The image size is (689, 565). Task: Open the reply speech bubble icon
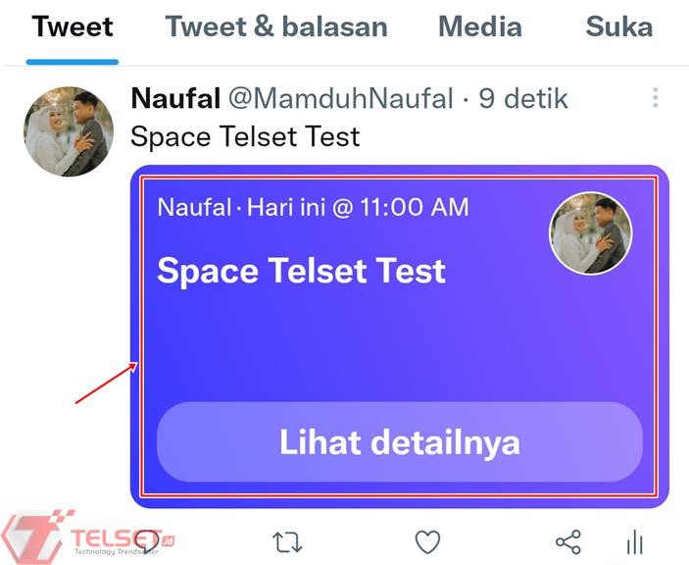(147, 540)
